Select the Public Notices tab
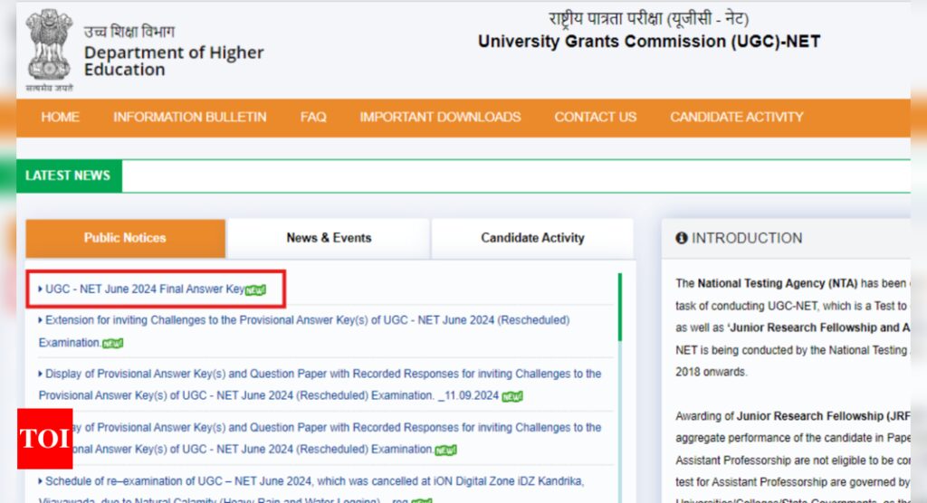 point(125,238)
